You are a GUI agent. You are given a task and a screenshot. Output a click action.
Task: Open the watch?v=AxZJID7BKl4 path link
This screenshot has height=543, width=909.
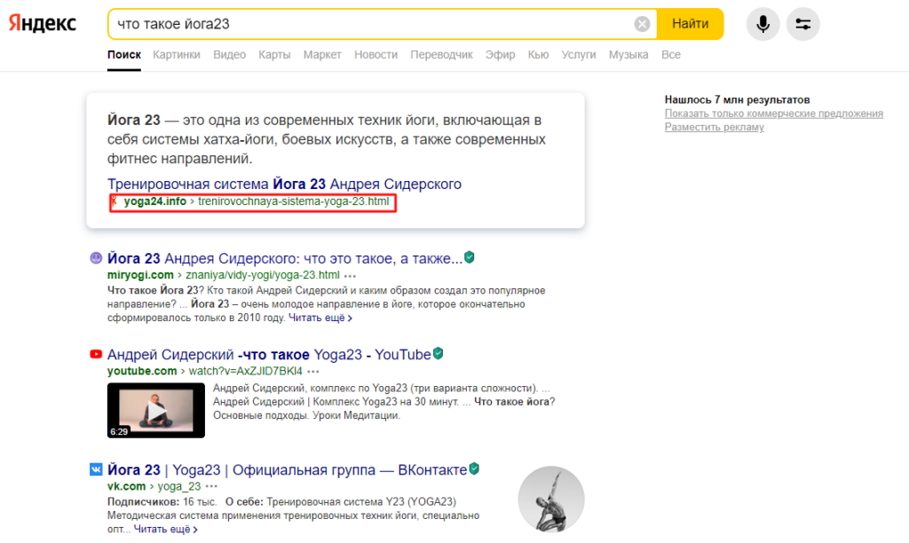(x=245, y=371)
